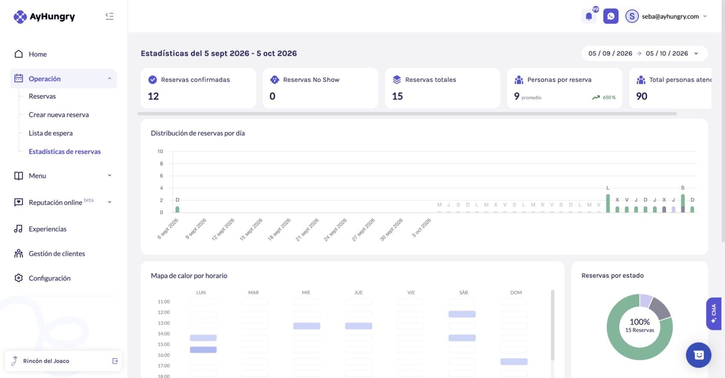Expand the Reputación online chevron
Viewport: 725px width, 378px height.
tap(109, 202)
